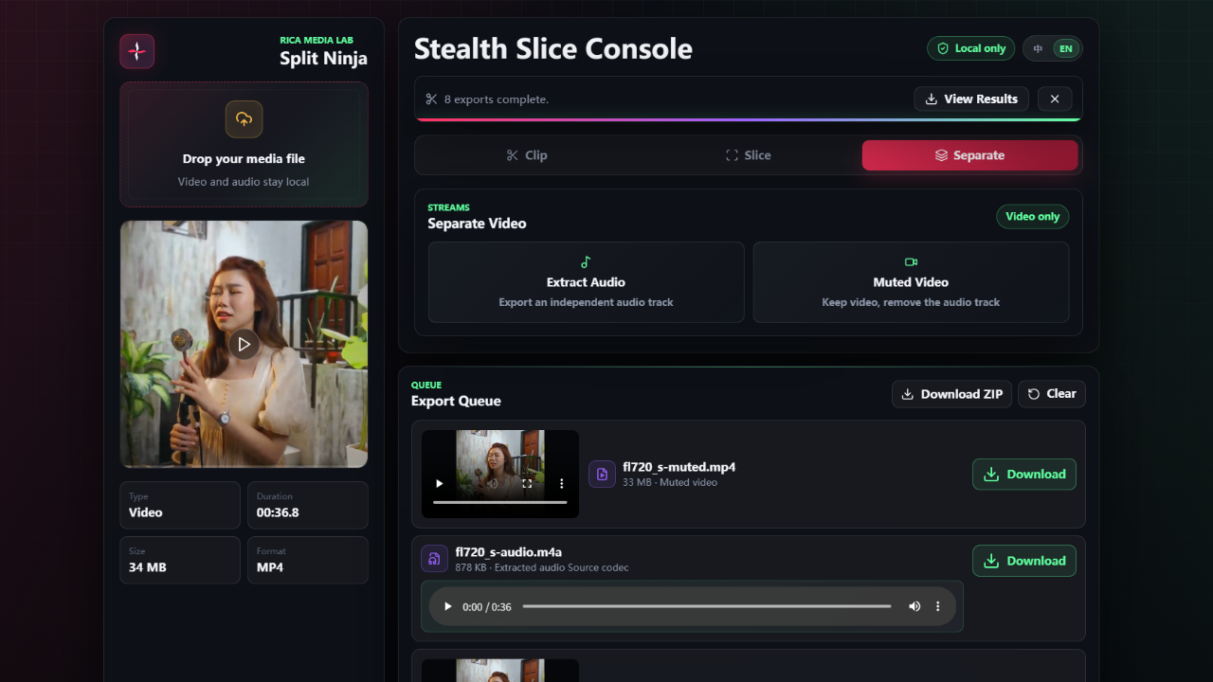Image resolution: width=1213 pixels, height=682 pixels.
Task: Click the 0:00 / 0:36 audio time
Action: point(487,607)
